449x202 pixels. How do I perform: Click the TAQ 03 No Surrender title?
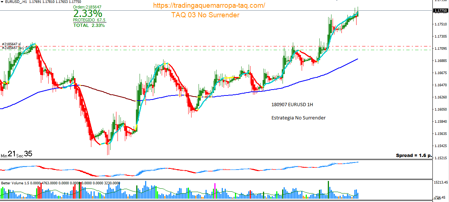click(205, 15)
